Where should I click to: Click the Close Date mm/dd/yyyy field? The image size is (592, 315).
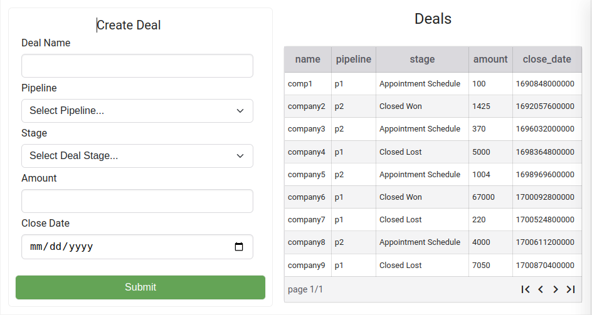click(137, 247)
